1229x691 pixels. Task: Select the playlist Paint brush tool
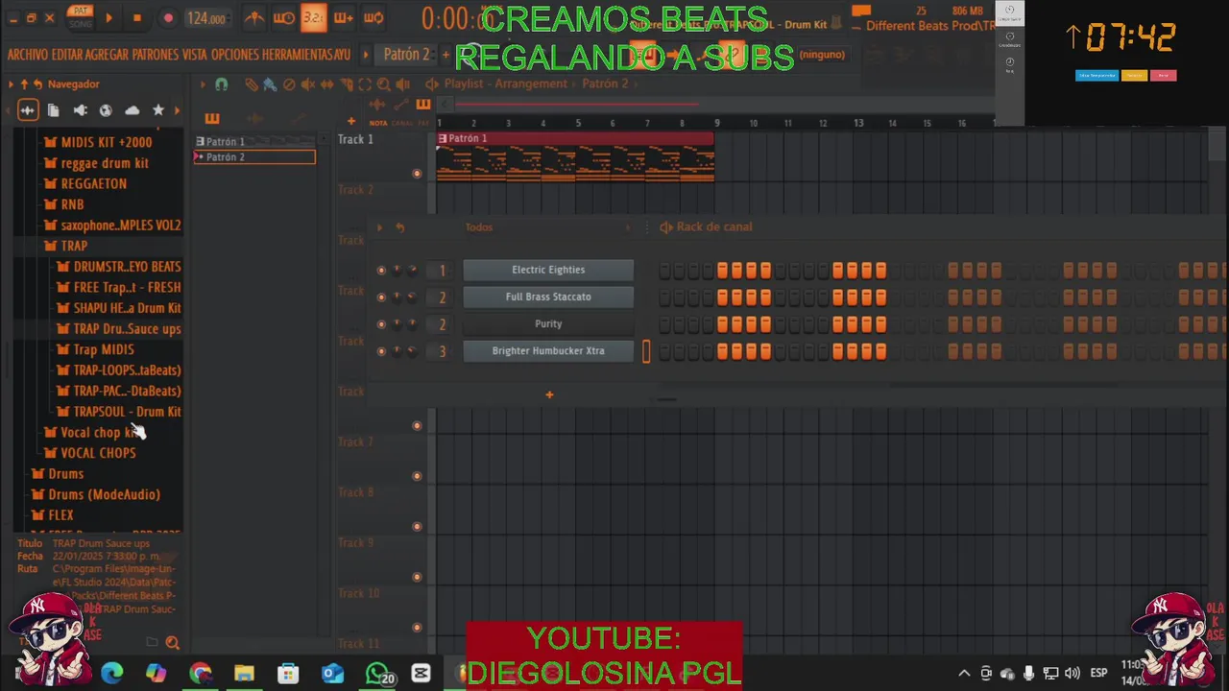[270, 84]
